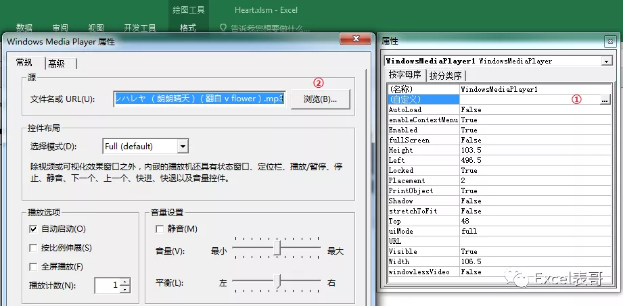Image resolution: width=623 pixels, height=306 pixels.
Task: Click the fullScreen False value
Action: [535, 140]
